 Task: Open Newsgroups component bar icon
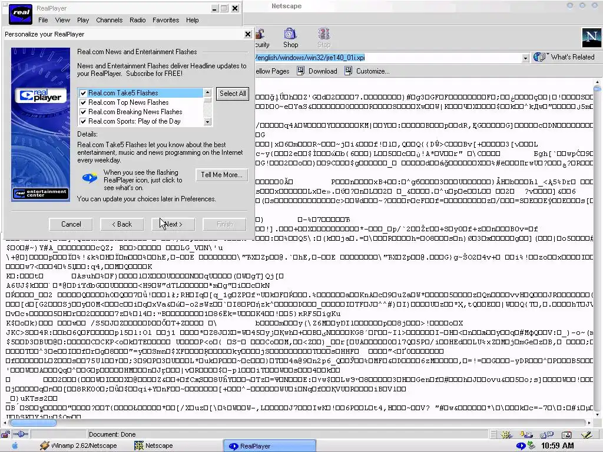[x=546, y=435]
